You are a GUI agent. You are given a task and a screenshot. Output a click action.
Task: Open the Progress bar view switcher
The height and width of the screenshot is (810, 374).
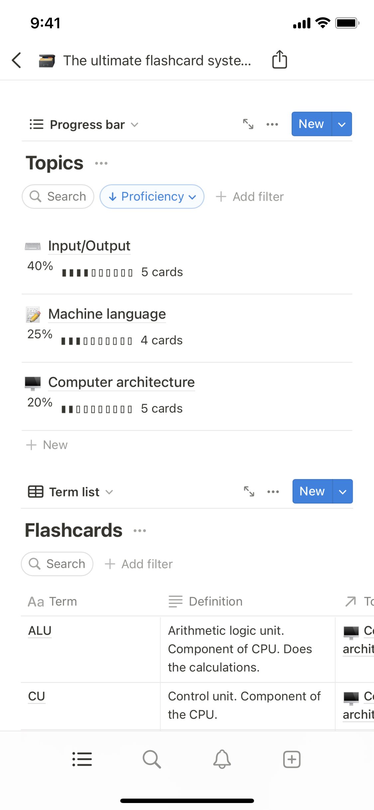(x=84, y=125)
